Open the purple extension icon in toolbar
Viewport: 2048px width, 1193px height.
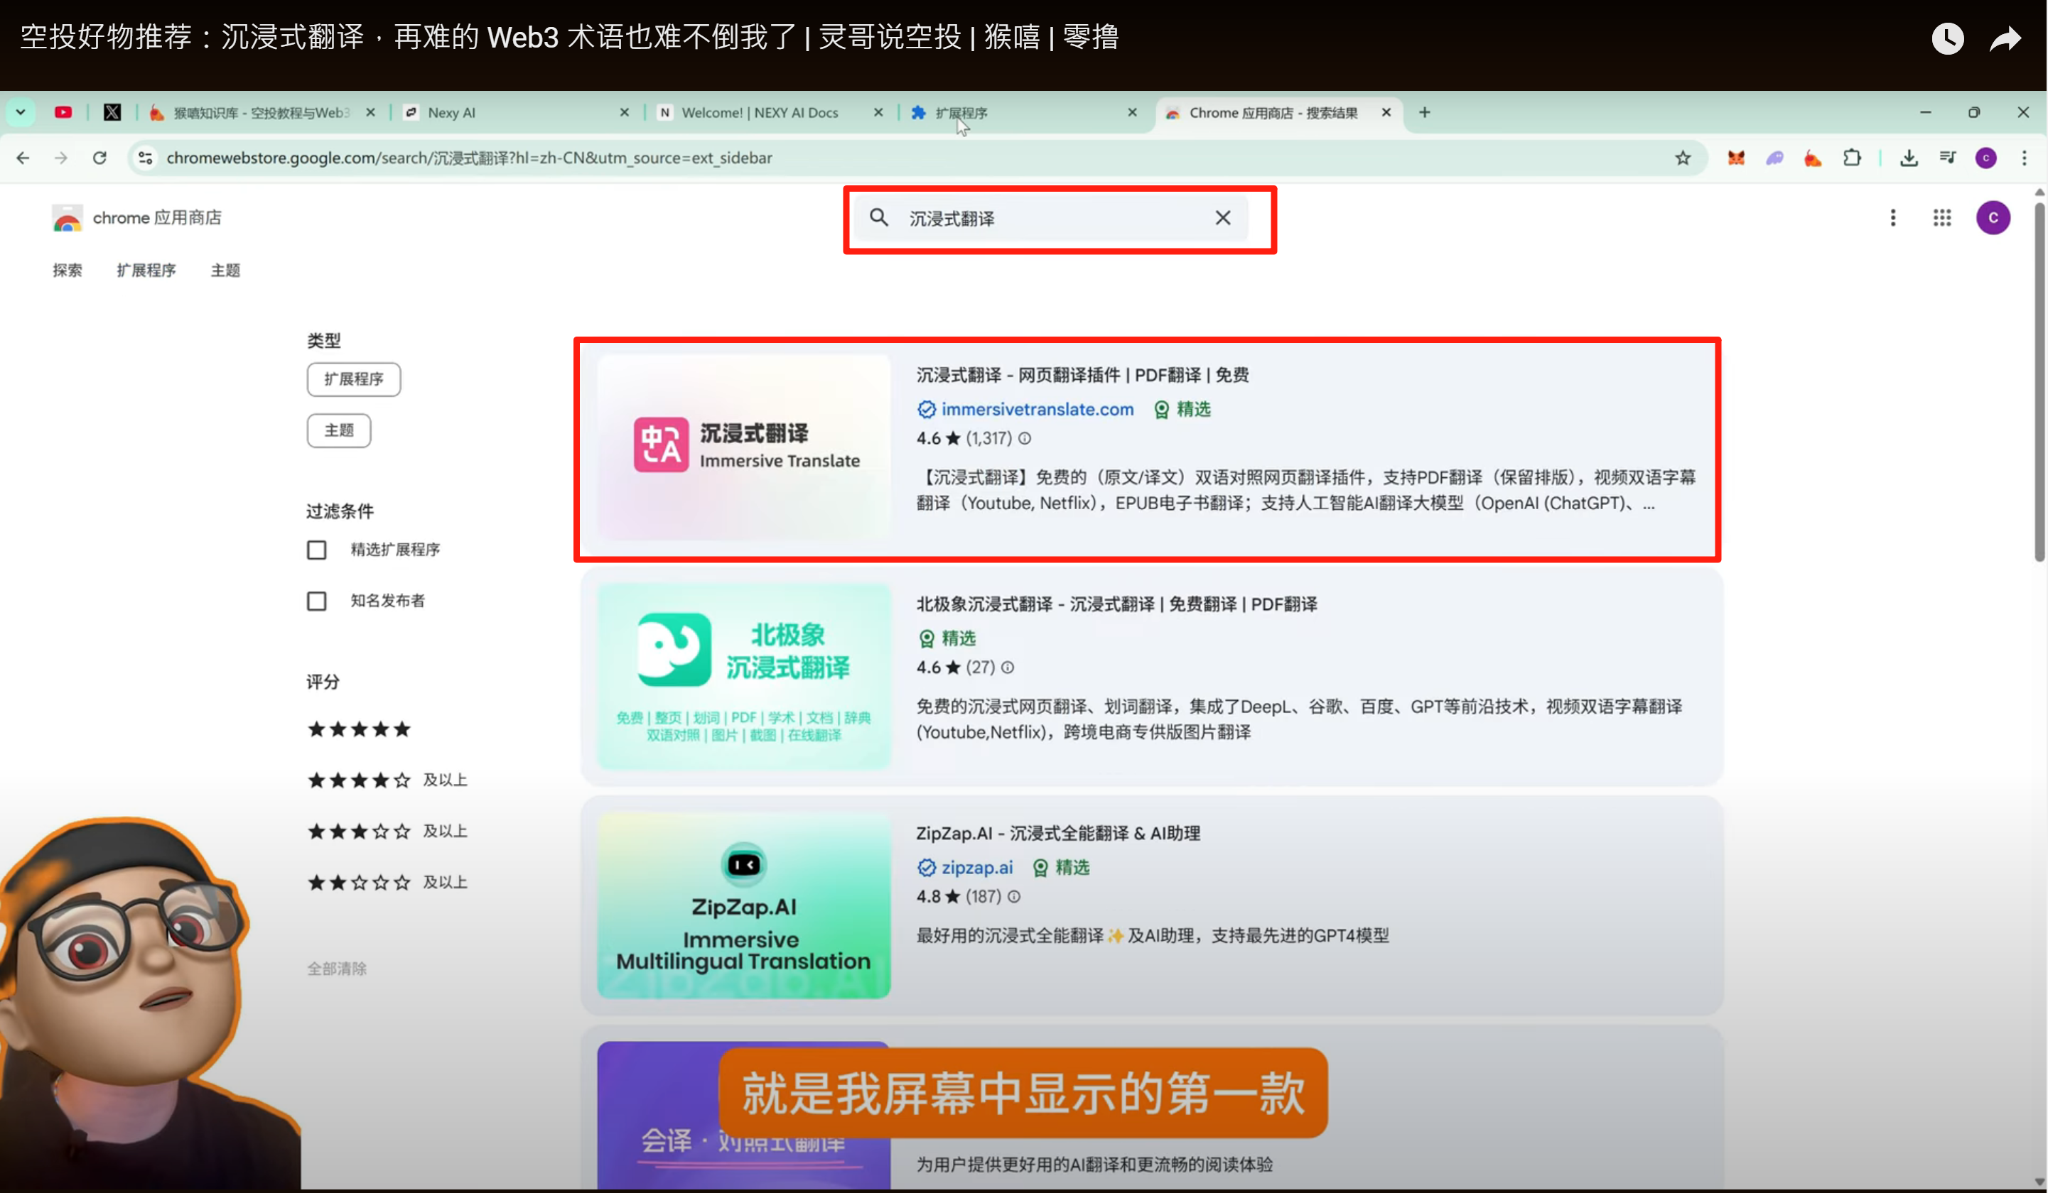[1774, 158]
